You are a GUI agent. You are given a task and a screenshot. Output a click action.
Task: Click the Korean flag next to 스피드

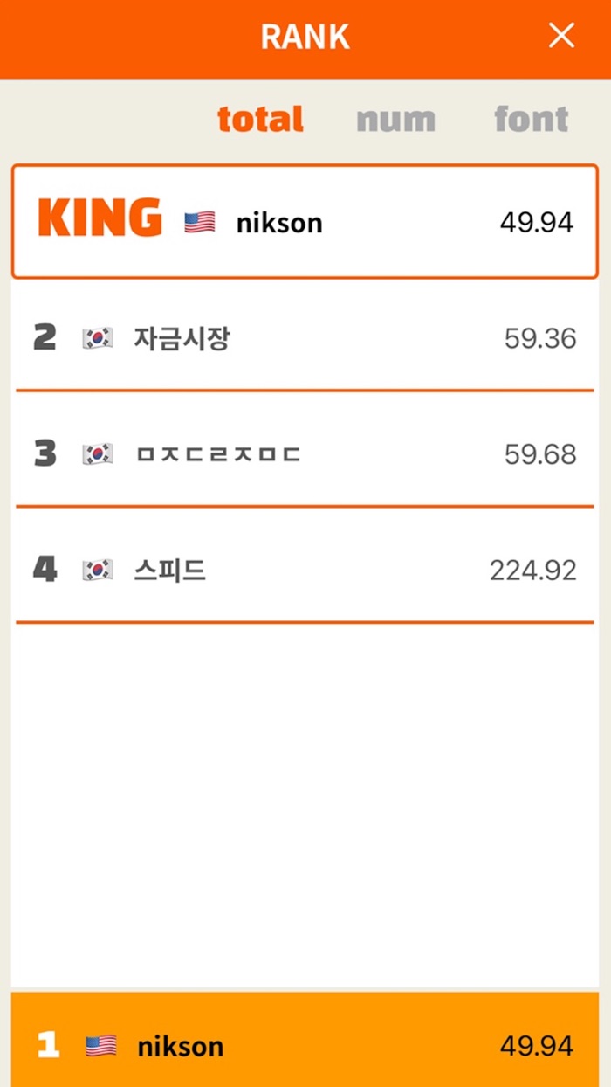pyautogui.click(x=98, y=567)
